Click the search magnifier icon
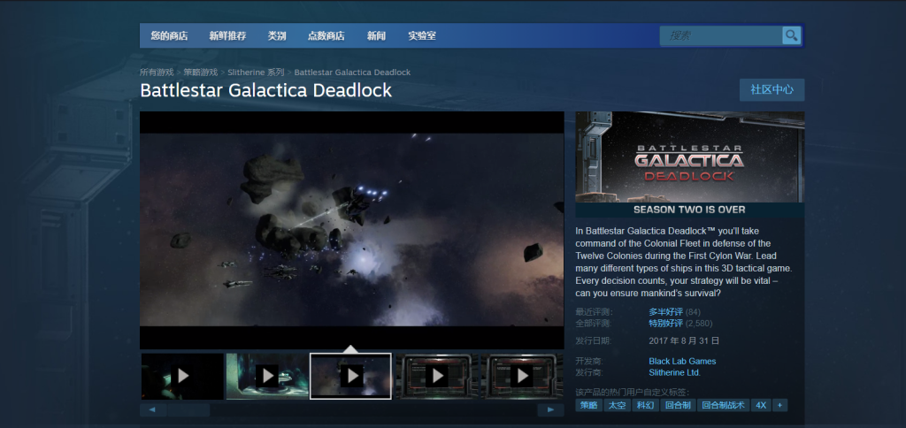The image size is (906, 428). (792, 35)
